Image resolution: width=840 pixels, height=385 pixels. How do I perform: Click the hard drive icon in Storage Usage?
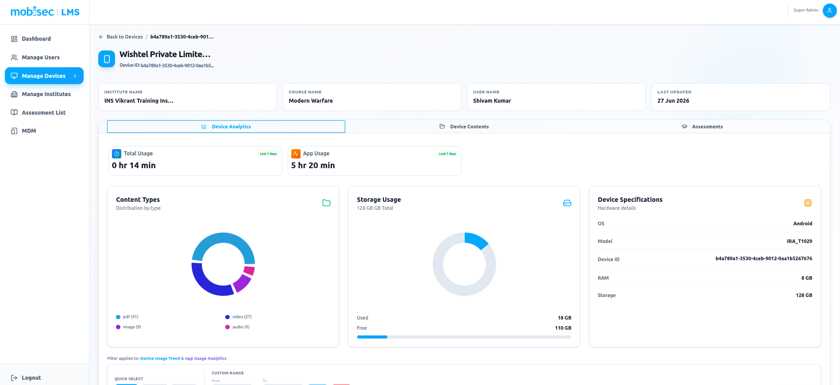pos(567,203)
